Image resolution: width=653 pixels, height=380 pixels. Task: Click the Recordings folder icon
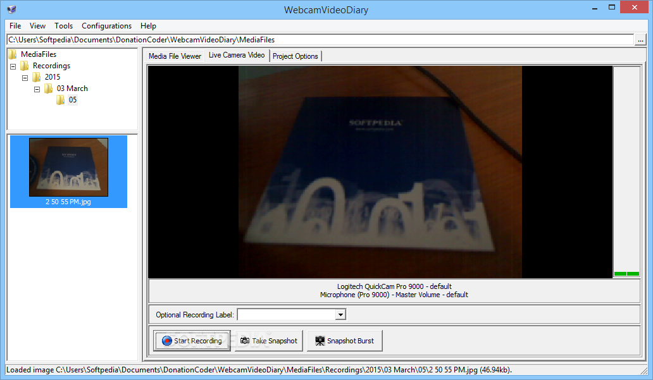pos(25,66)
